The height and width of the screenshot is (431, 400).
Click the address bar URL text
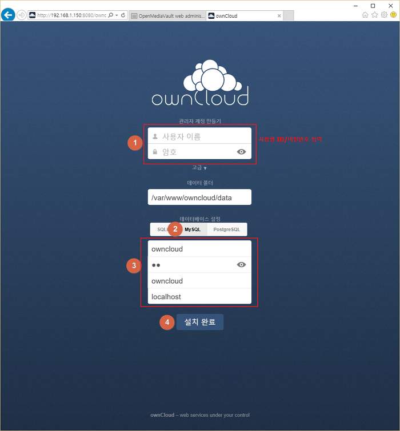click(71, 15)
